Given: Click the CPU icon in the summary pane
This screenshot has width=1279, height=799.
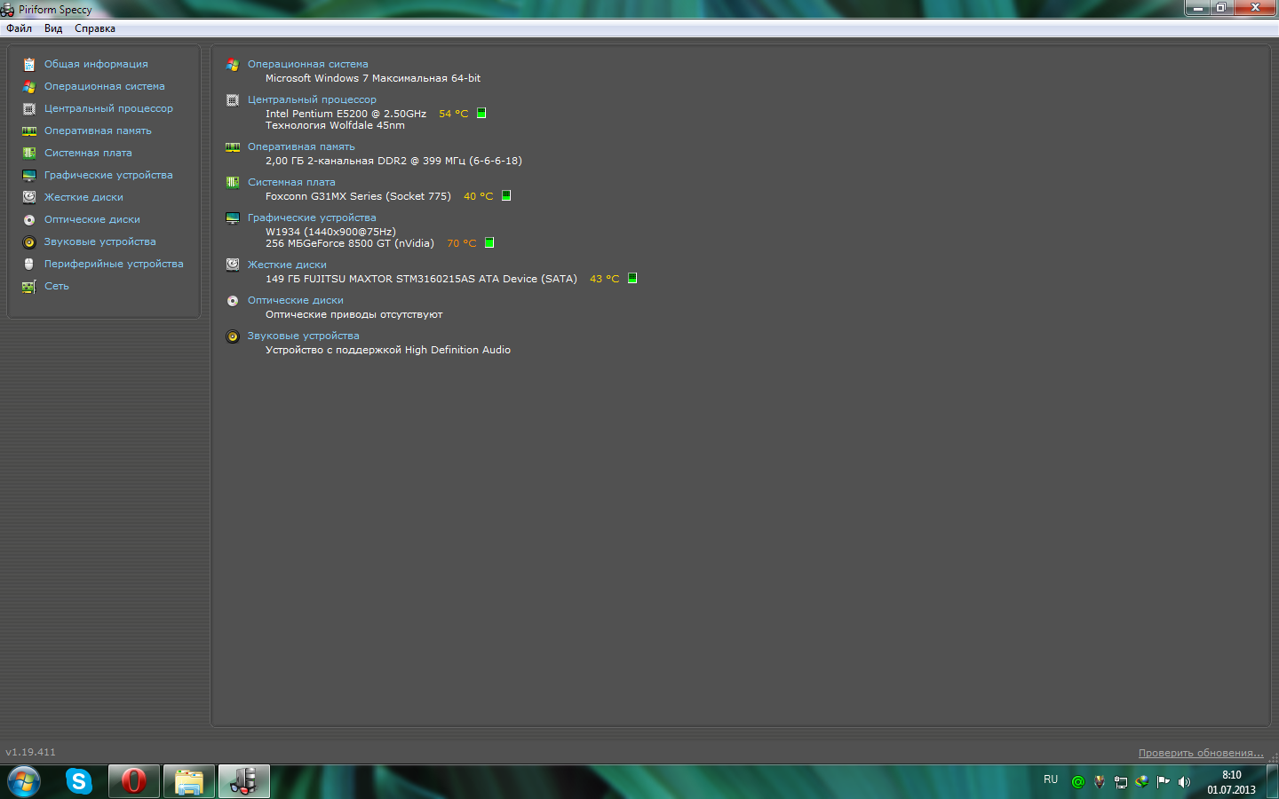Looking at the screenshot, I should coord(233,100).
